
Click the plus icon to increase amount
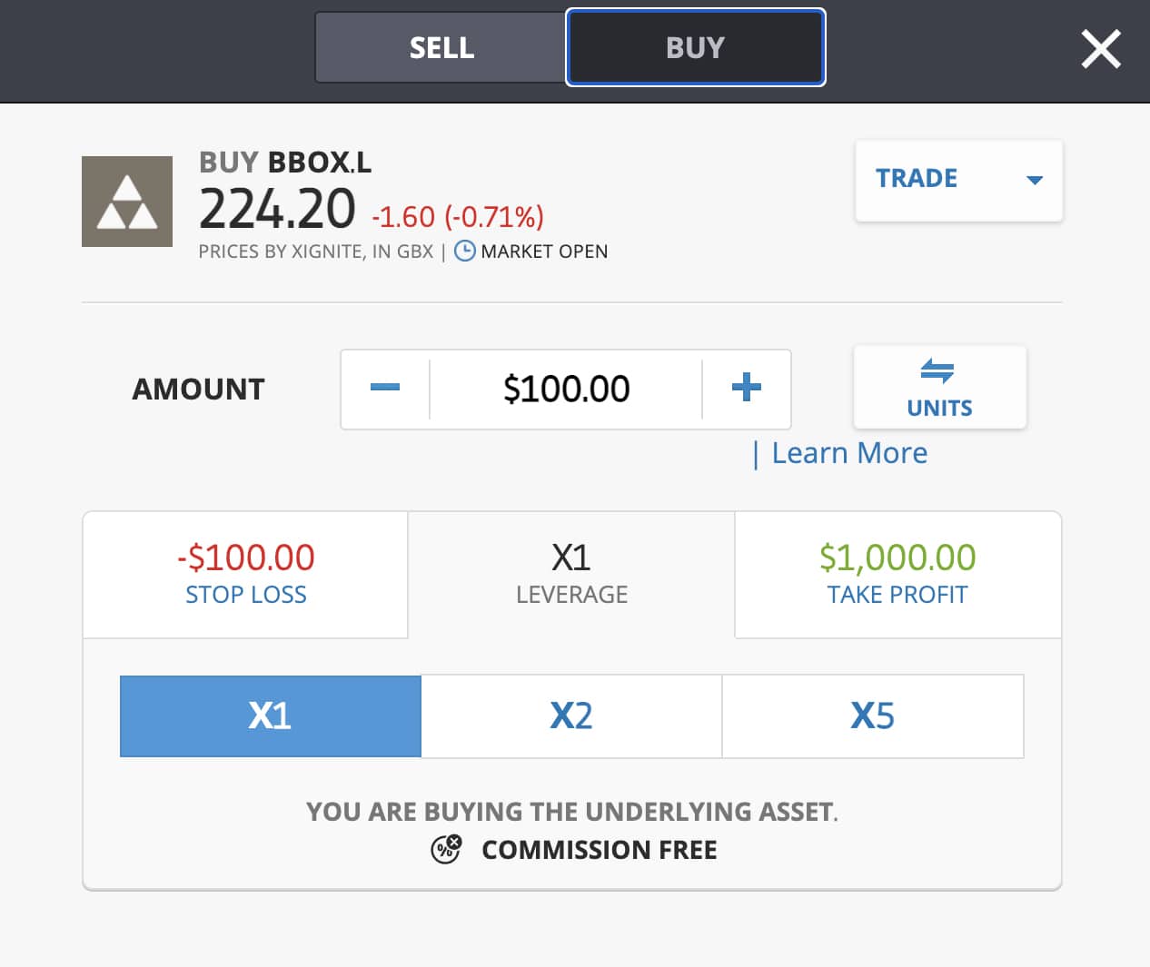point(746,388)
